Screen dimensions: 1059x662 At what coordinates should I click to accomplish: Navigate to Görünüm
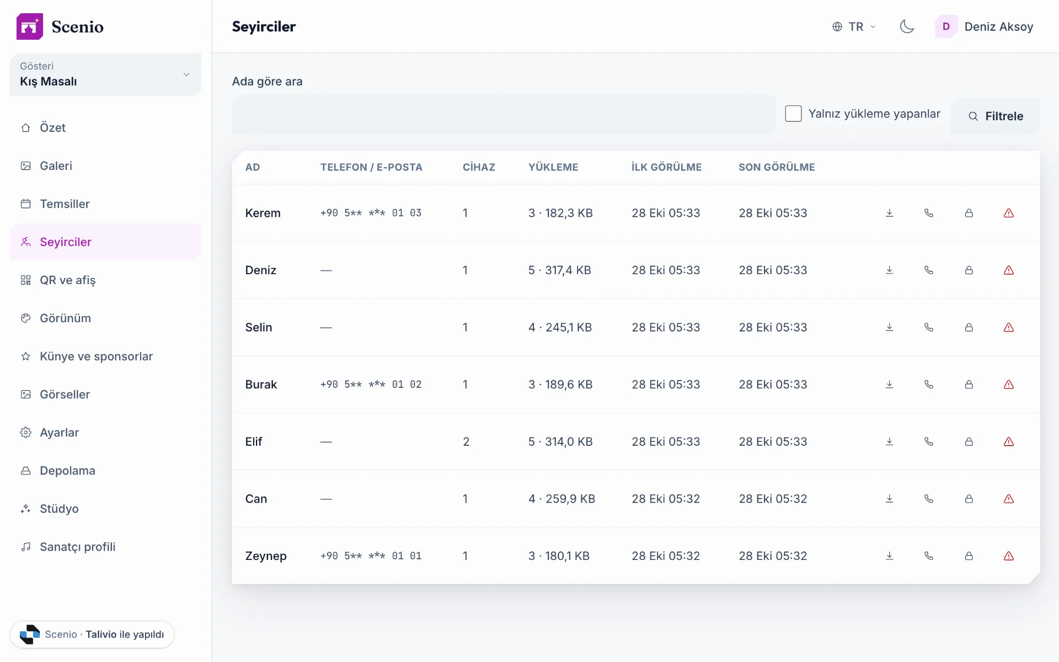tap(105, 318)
